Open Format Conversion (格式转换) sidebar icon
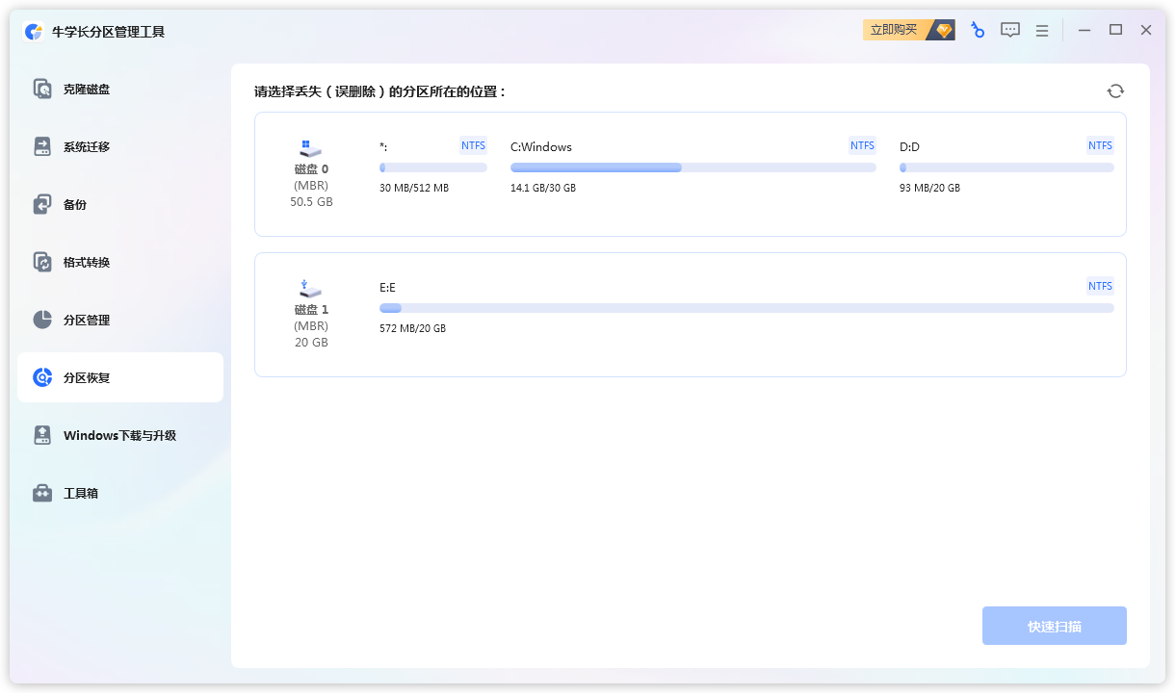 coord(42,263)
